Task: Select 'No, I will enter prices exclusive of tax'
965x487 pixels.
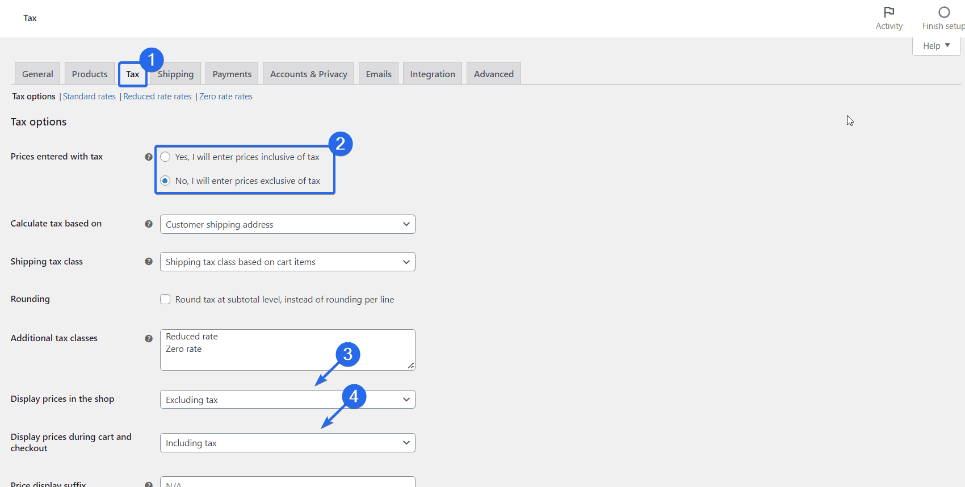Action: click(165, 180)
